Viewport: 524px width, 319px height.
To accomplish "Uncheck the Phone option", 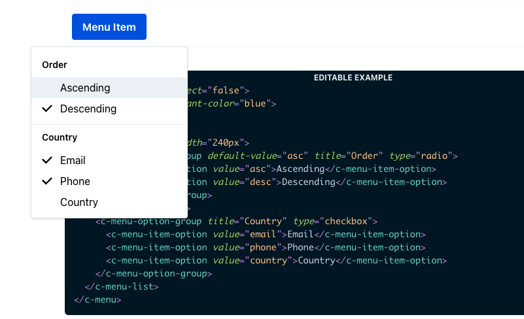I will point(109,181).
